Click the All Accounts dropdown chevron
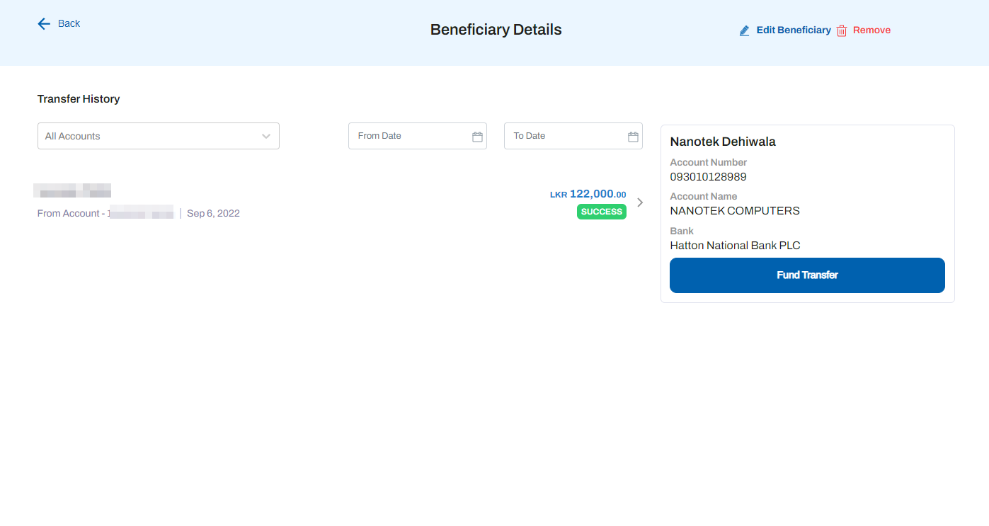 [x=266, y=136]
